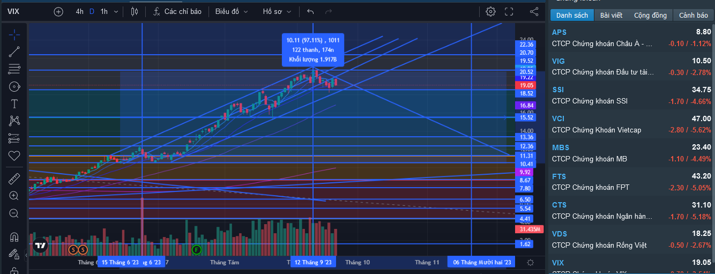The width and height of the screenshot is (715, 274).
Task: Select the 1h timeframe
Action: 104,11
